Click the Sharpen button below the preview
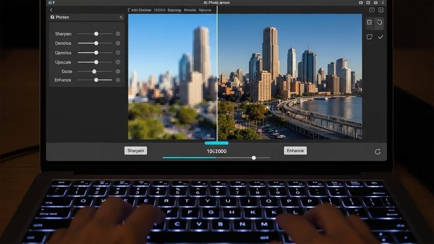This screenshot has height=244, width=434. click(136, 151)
